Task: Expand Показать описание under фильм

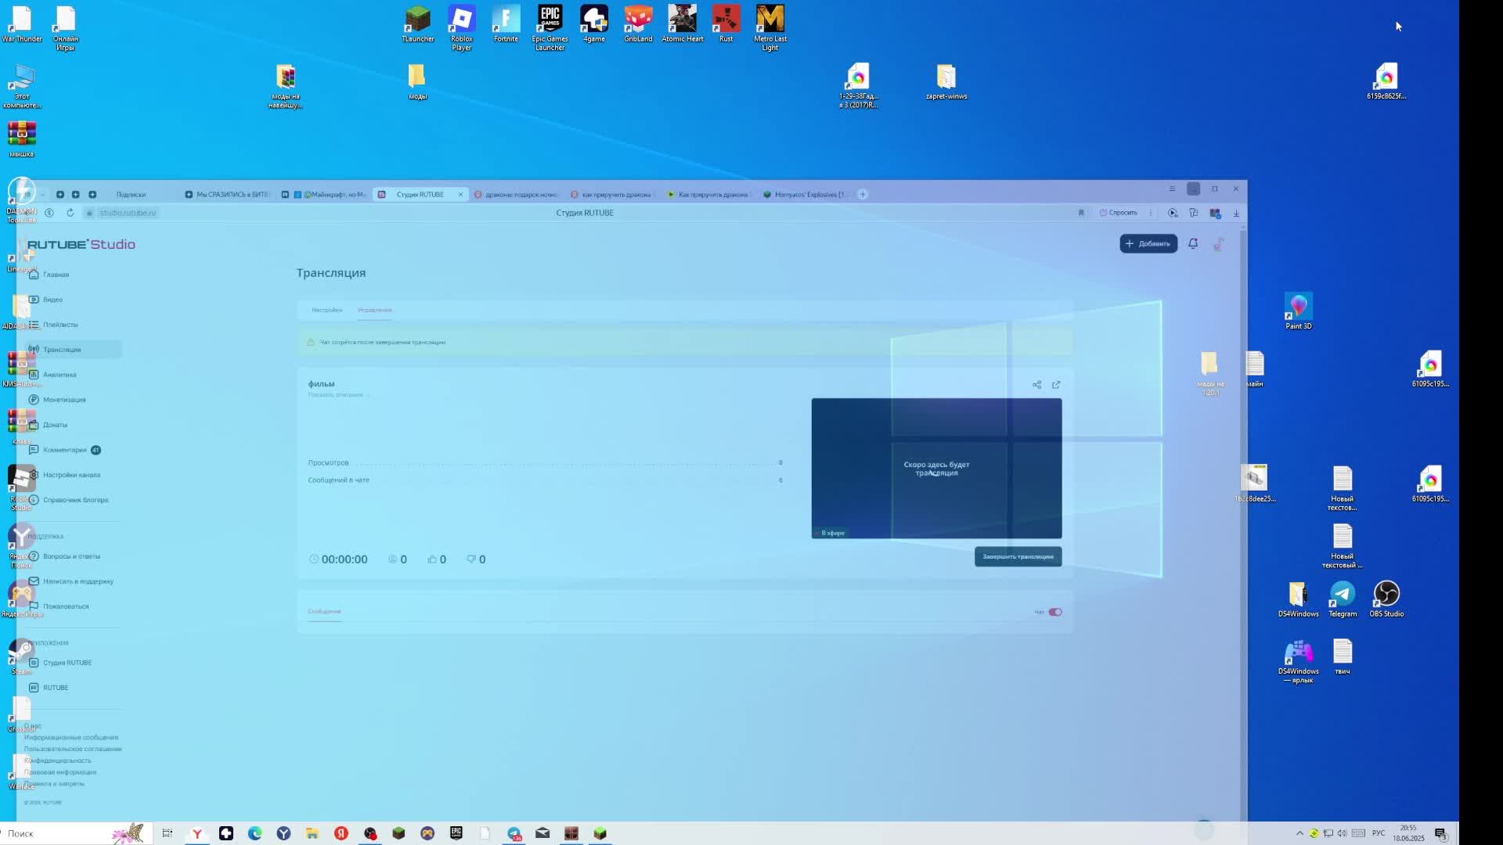Action: click(337, 395)
